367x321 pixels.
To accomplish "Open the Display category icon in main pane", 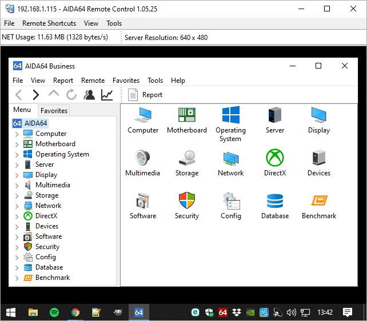I will [x=319, y=115].
